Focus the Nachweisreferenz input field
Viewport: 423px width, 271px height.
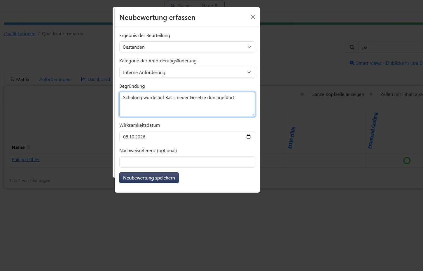pos(187,162)
